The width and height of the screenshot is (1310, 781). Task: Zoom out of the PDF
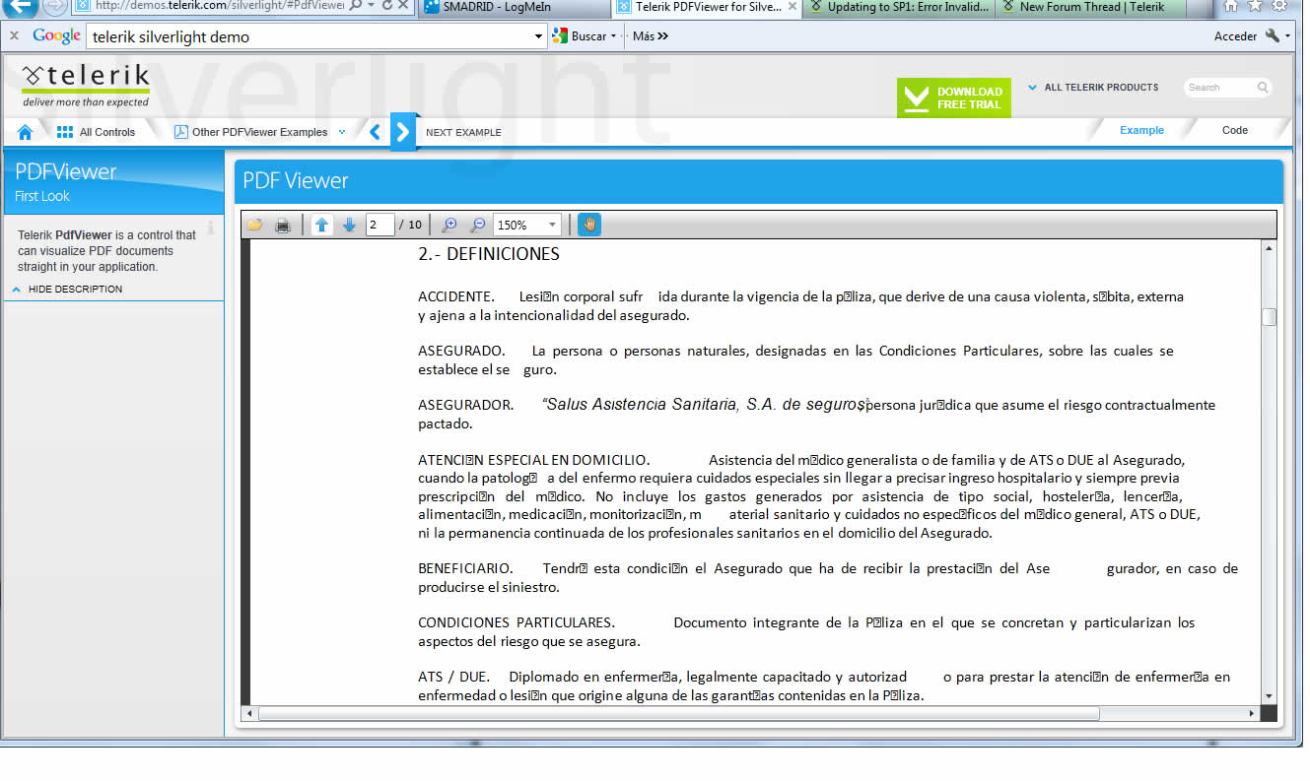click(478, 225)
